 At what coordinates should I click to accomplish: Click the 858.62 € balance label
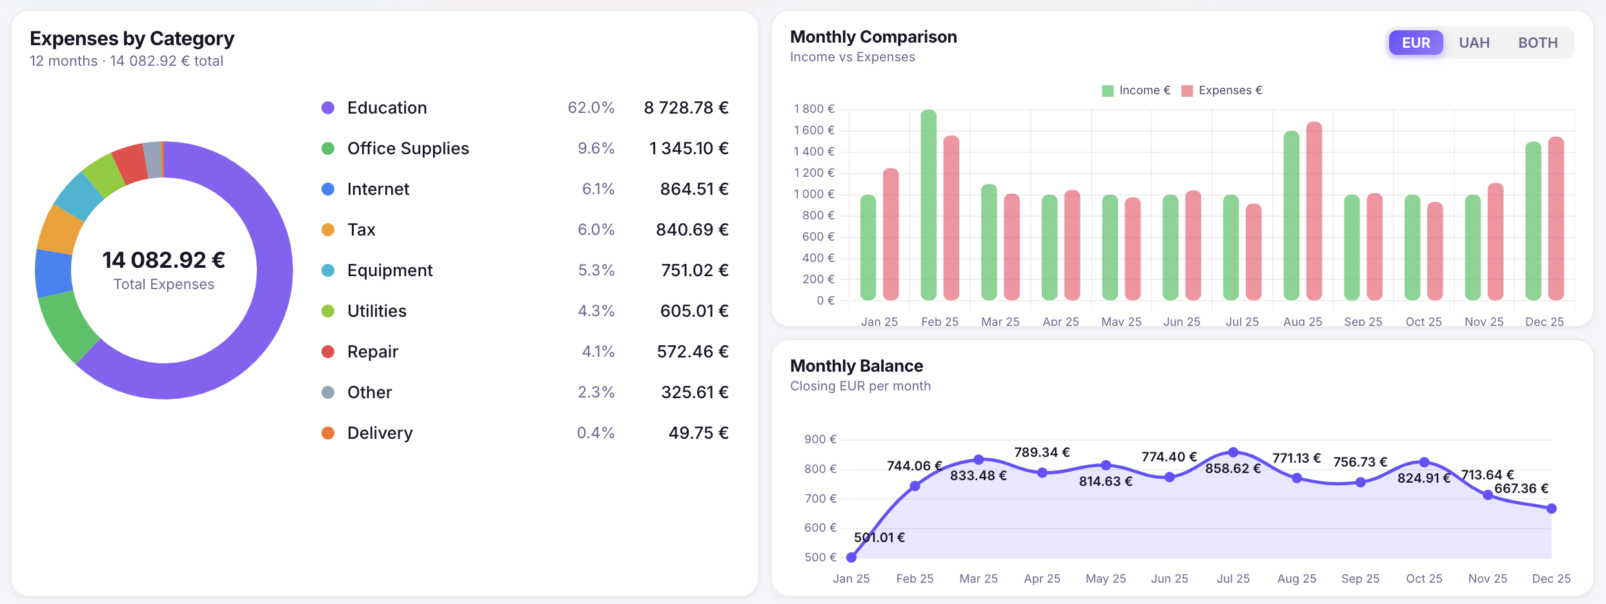1233,468
